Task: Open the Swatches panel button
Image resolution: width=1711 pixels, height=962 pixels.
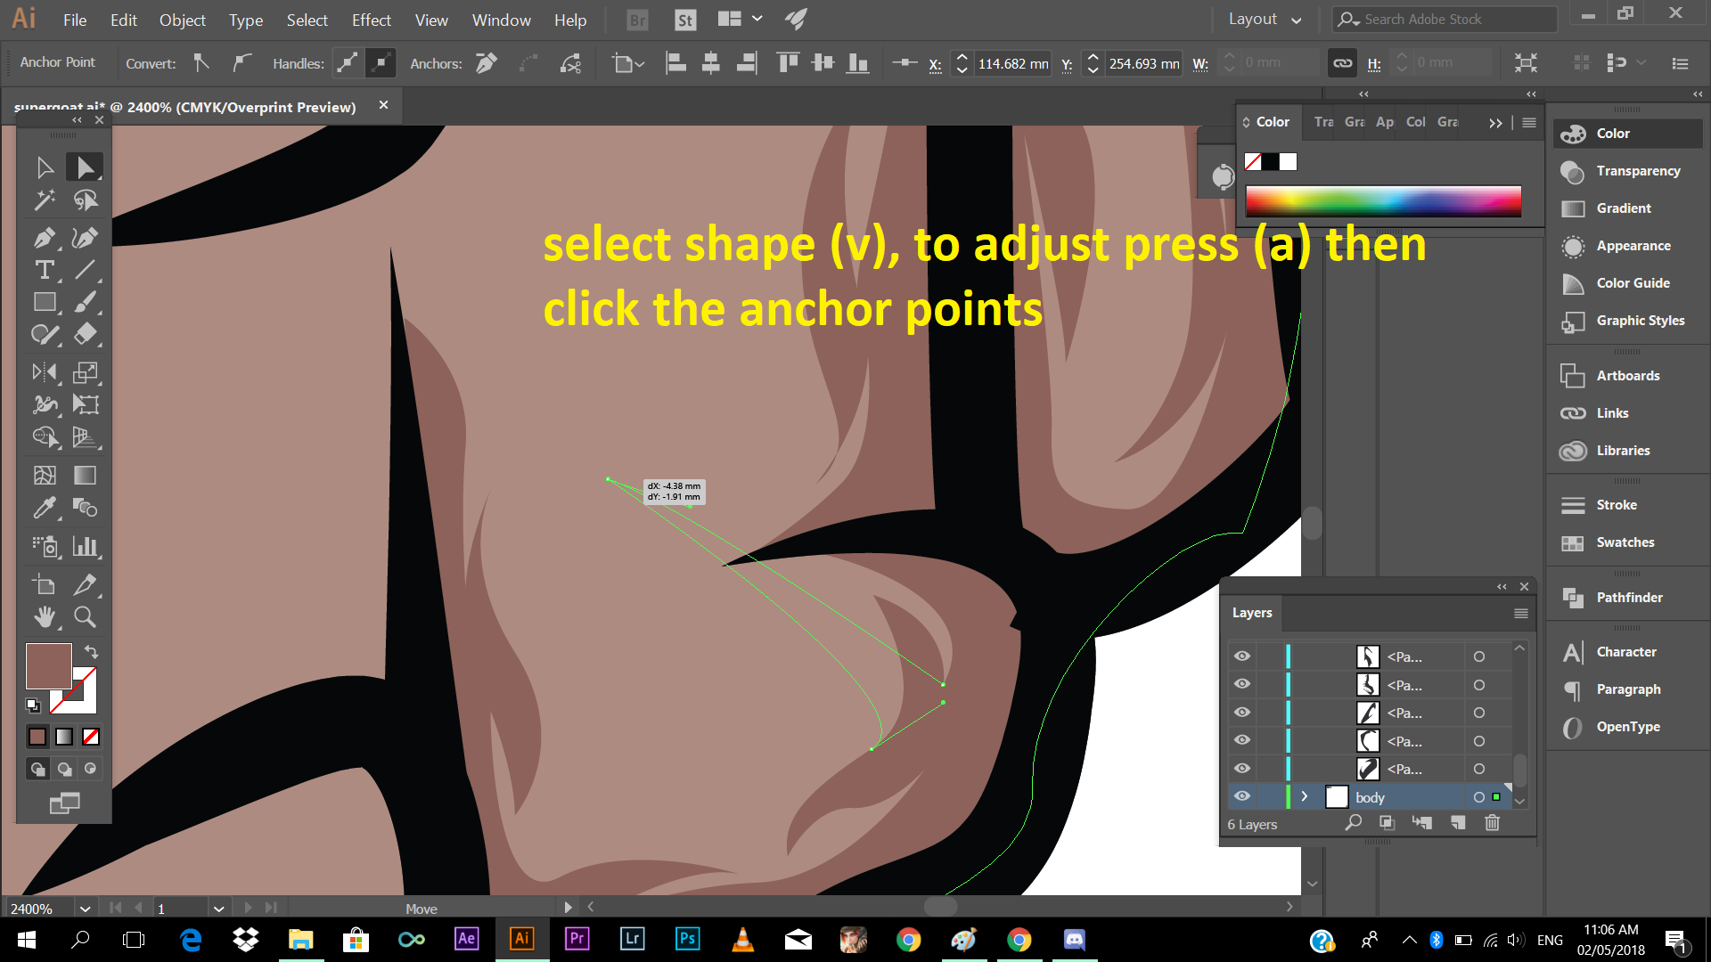Action: click(1625, 542)
